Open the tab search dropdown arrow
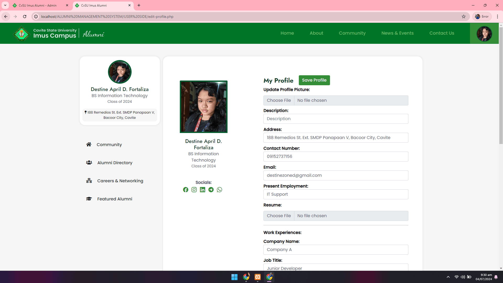 click(5, 5)
